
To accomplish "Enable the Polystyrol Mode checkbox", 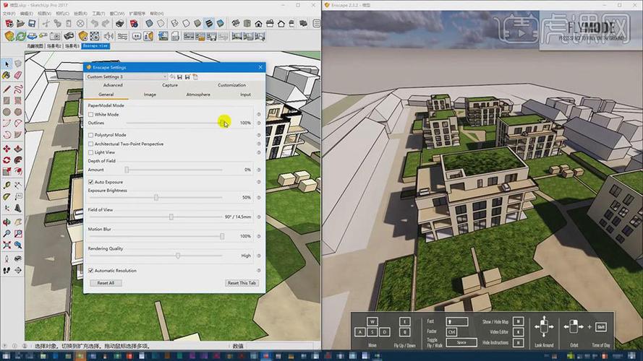I will (90, 135).
